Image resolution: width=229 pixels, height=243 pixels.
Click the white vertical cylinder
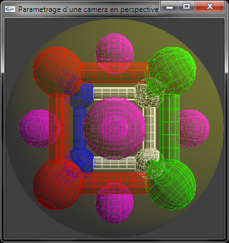click(x=150, y=128)
